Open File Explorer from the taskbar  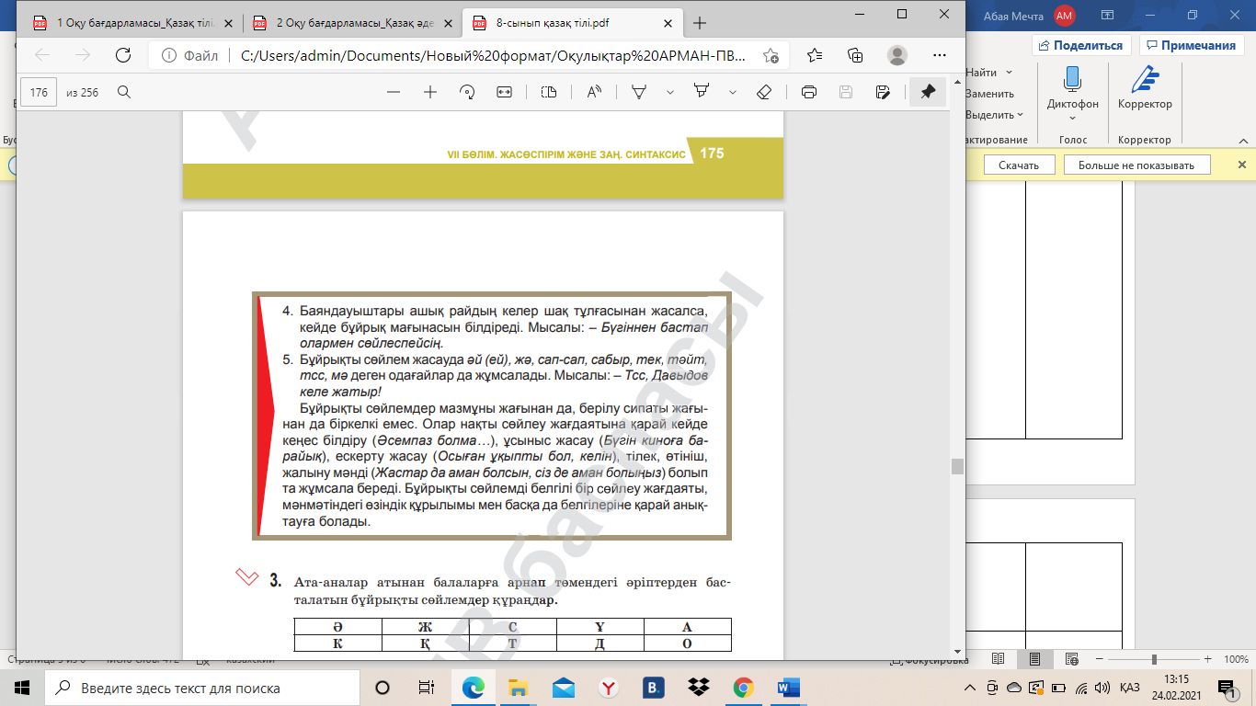tap(519, 688)
